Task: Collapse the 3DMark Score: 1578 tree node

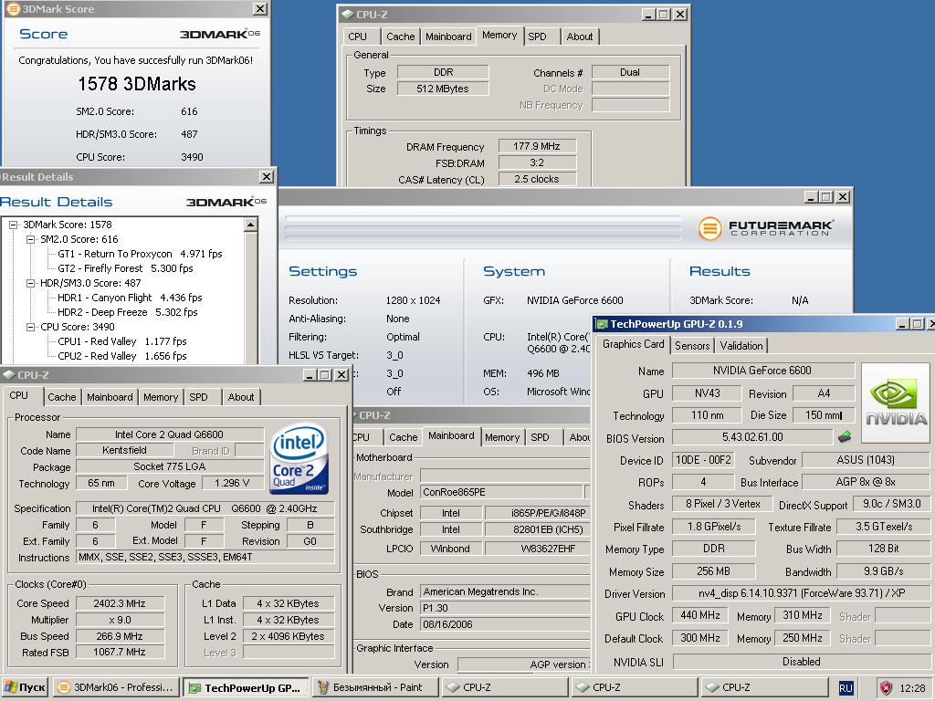Action: (x=13, y=225)
